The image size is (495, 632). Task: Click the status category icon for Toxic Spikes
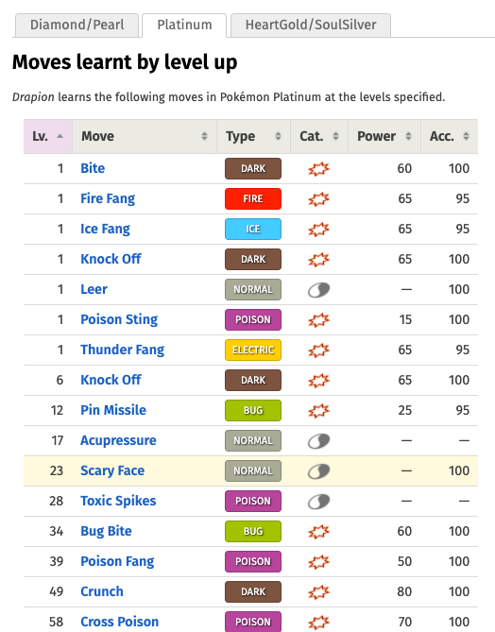[319, 501]
